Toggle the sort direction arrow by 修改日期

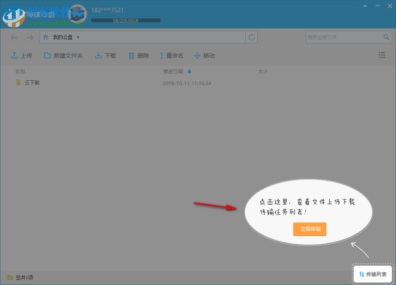[189, 72]
